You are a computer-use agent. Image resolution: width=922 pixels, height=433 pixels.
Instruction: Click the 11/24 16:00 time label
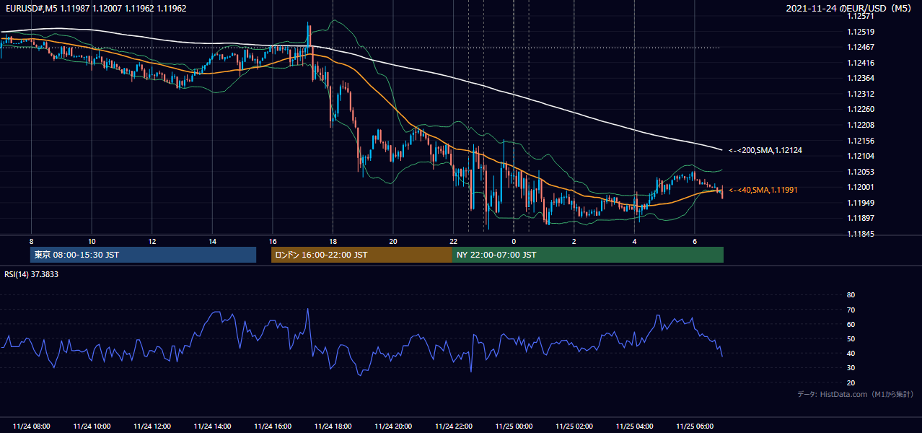point(273,427)
